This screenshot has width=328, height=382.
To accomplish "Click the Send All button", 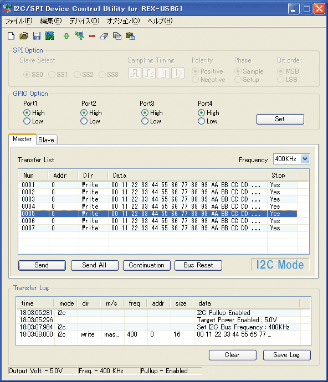I will (x=95, y=265).
